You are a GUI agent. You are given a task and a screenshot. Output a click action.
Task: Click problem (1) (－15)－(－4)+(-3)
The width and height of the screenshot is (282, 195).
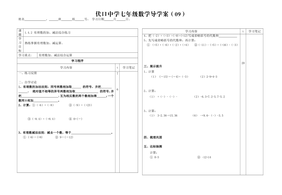169,77
